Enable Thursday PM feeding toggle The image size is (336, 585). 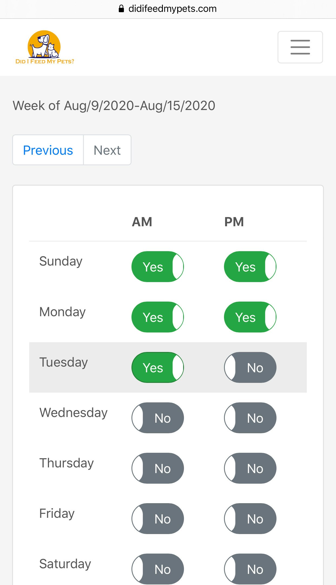click(250, 468)
